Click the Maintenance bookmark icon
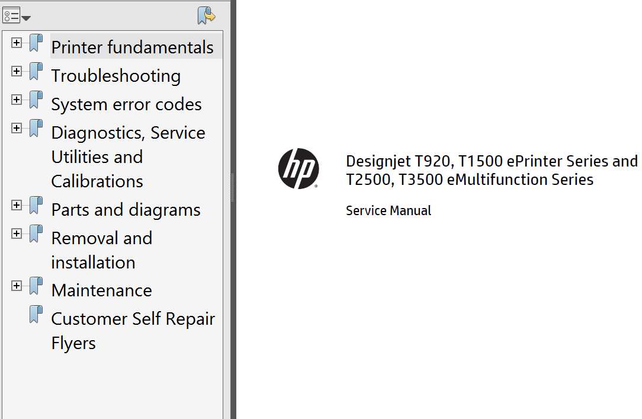 (x=36, y=286)
